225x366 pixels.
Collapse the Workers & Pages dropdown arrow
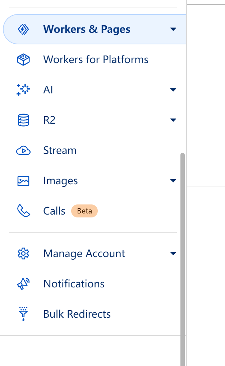173,29
